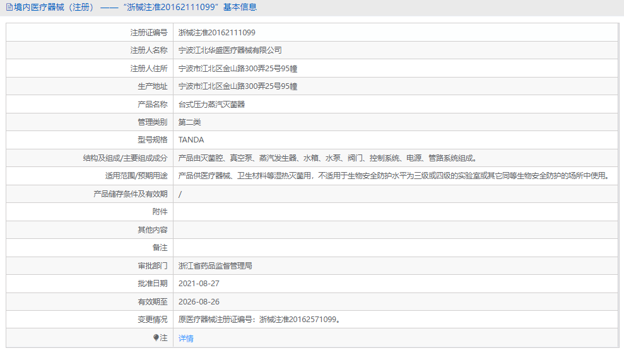Click the 附件 label
Screen dimensions: 624x353
160,212
